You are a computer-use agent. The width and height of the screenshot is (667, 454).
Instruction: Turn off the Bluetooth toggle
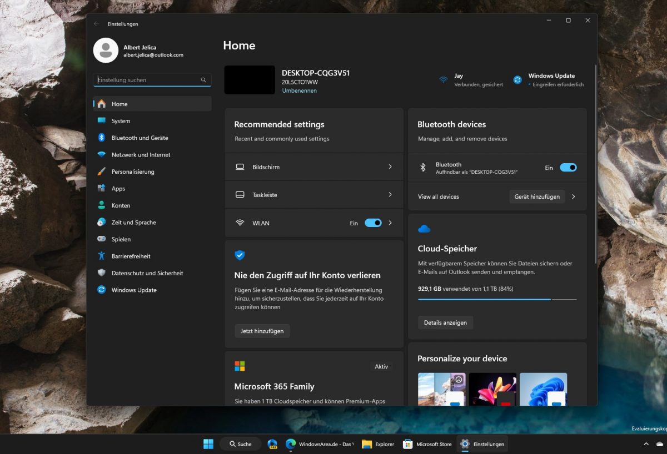point(569,167)
